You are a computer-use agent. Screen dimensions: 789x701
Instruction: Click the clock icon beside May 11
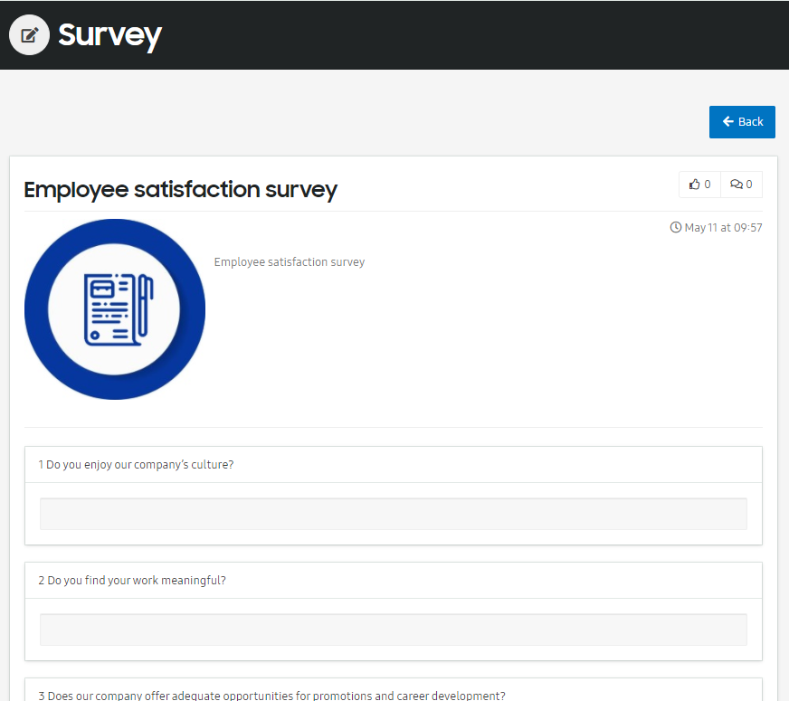click(x=675, y=227)
